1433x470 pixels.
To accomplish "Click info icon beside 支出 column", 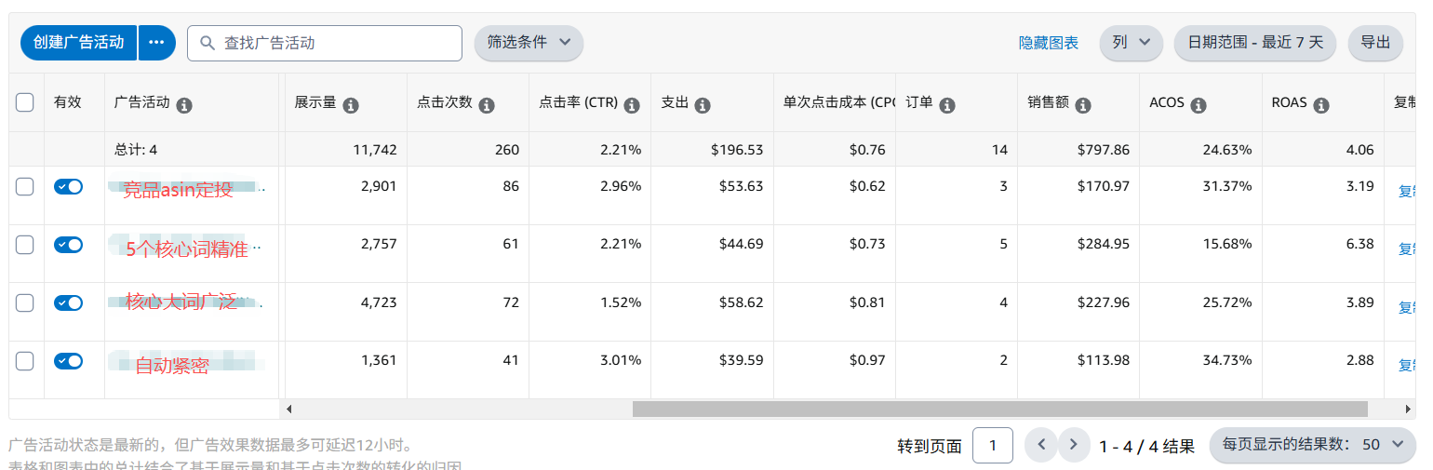I will [x=703, y=105].
